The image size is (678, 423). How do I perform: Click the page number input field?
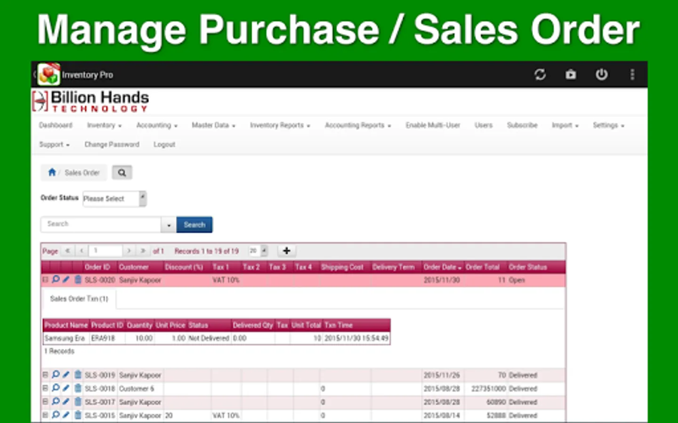point(106,251)
